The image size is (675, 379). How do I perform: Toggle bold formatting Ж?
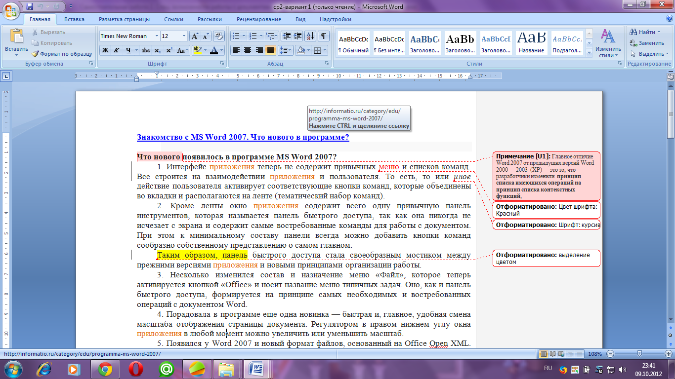click(x=105, y=50)
